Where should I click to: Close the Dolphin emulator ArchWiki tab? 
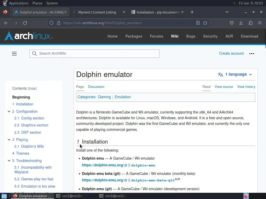coord(65,12)
